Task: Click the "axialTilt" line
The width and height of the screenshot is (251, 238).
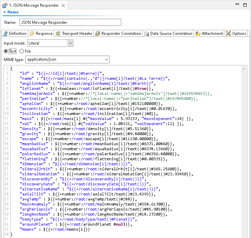Action: pyautogui.click(x=87, y=194)
